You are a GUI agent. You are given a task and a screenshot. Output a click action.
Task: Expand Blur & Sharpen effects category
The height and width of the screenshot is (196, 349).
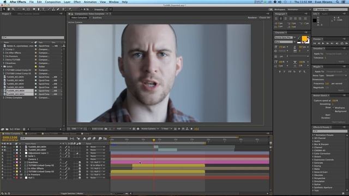pos(313,144)
